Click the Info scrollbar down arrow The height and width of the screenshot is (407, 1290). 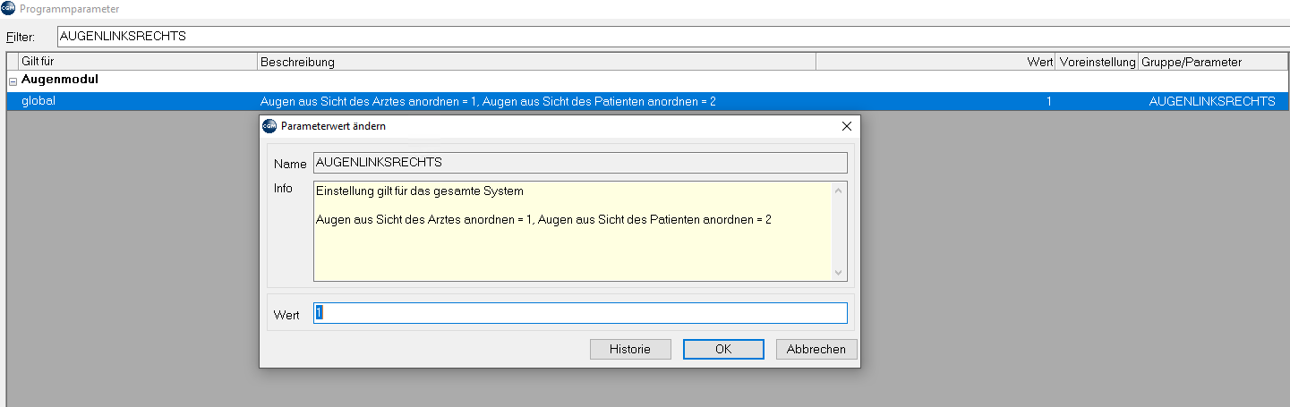coord(839,273)
